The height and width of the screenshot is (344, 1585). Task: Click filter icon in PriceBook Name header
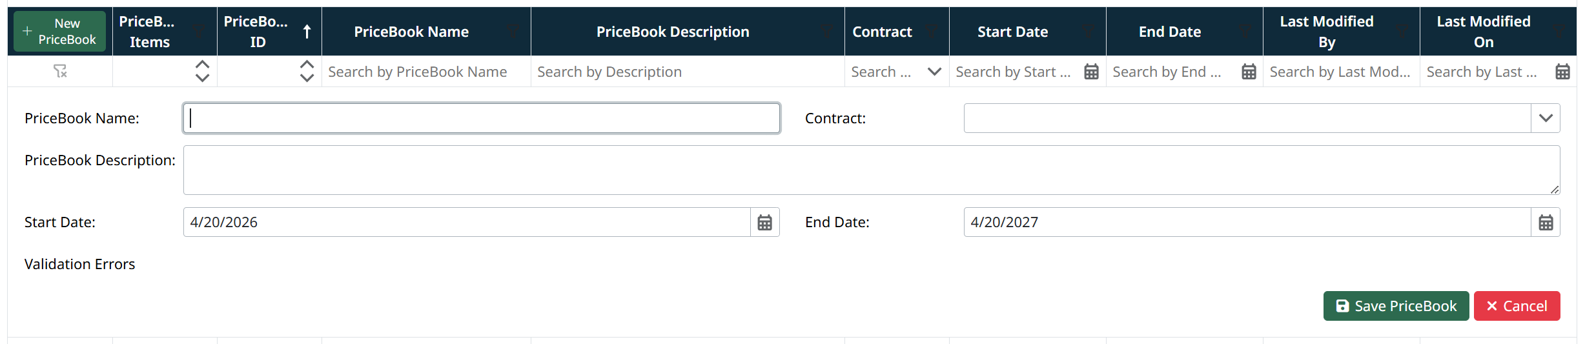click(513, 30)
